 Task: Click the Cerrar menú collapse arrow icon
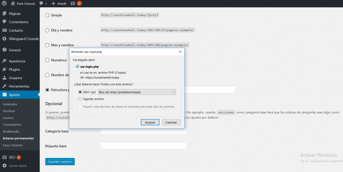4,166
